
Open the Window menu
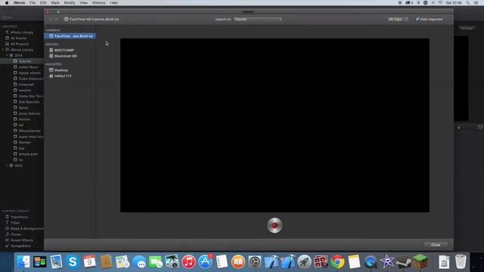click(98, 3)
